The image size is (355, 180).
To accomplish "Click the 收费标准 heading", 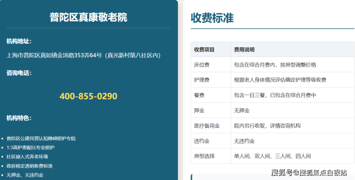I will coord(212,18).
